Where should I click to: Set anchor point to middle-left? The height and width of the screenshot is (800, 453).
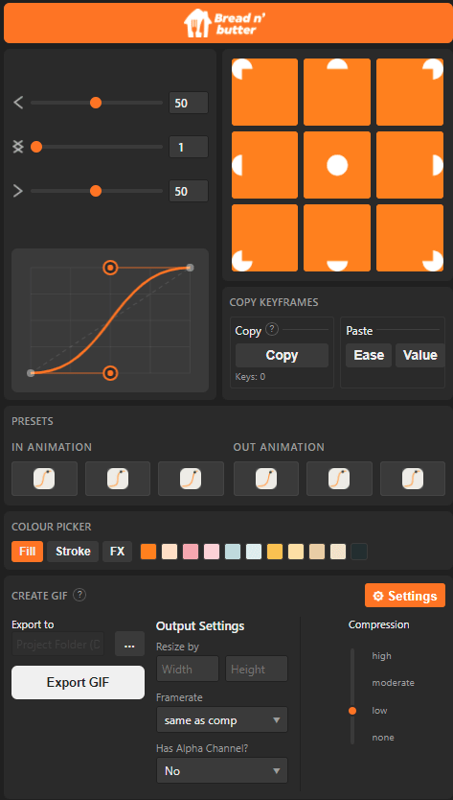point(264,165)
